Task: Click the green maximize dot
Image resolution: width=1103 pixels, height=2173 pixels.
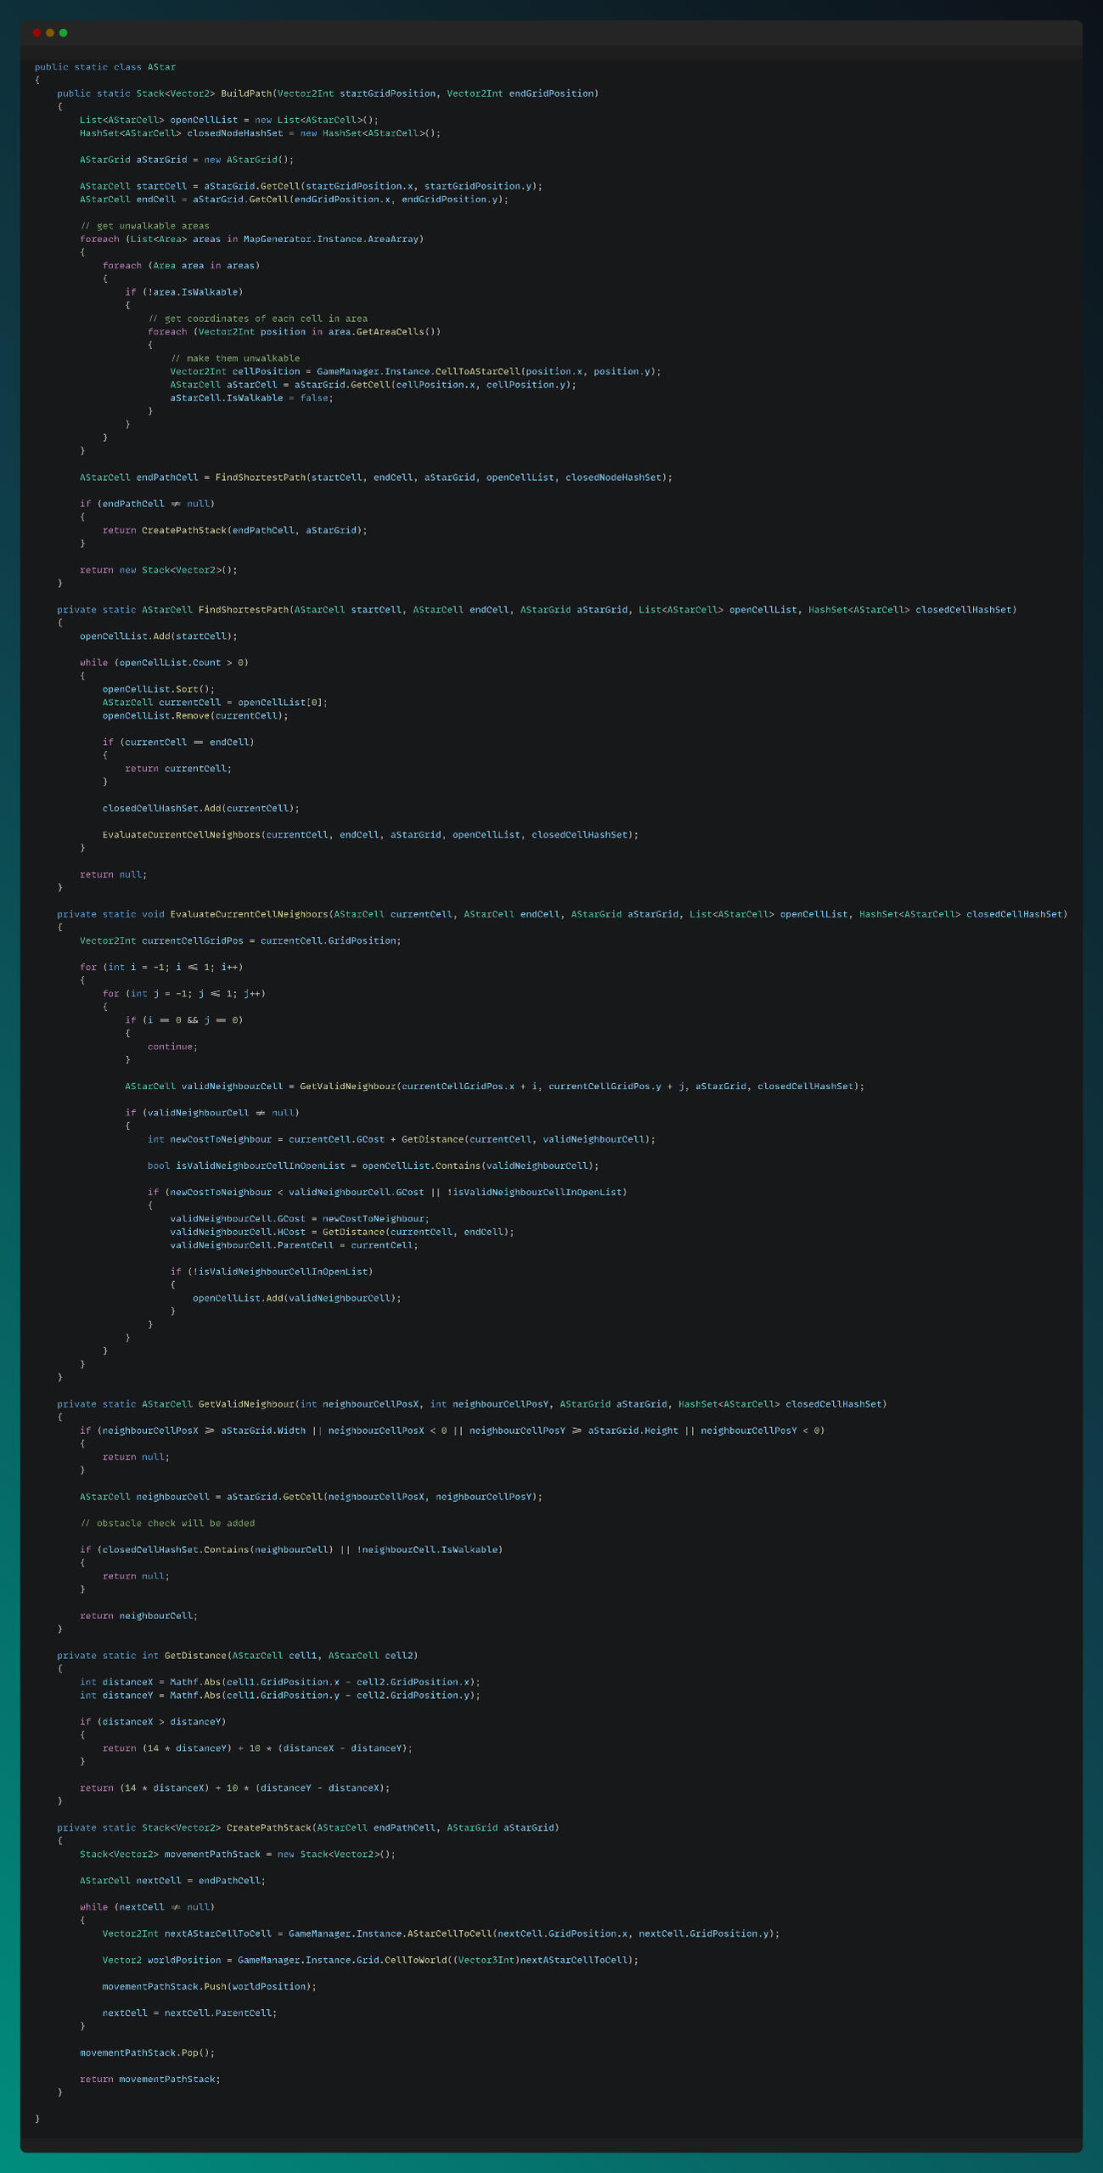Action: 64,32
